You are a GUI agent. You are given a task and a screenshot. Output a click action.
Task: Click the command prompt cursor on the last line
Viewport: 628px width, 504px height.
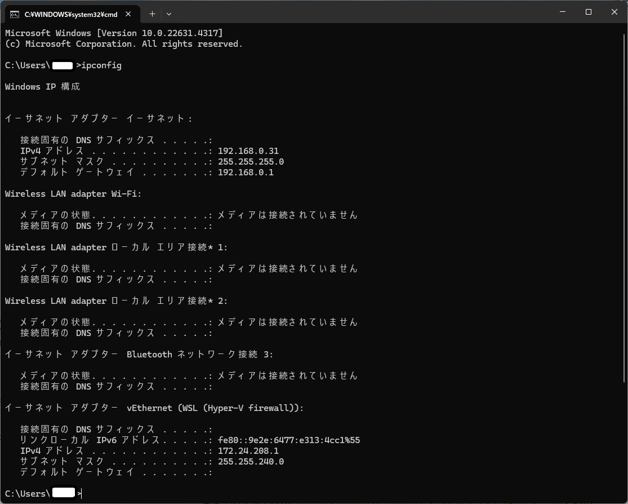point(81,494)
